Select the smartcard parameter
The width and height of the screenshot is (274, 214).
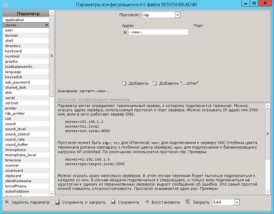pyautogui.click(x=14, y=170)
